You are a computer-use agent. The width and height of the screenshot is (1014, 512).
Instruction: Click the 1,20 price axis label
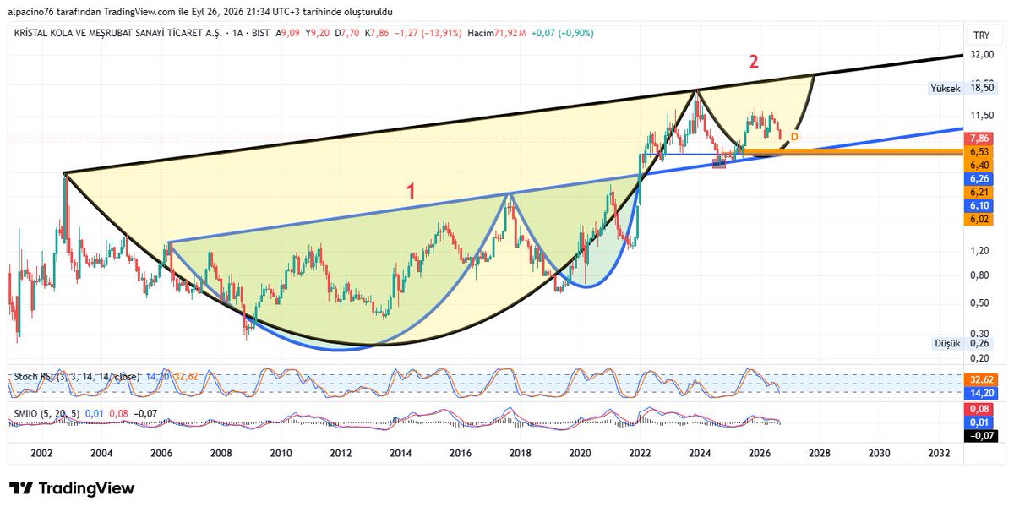click(979, 251)
